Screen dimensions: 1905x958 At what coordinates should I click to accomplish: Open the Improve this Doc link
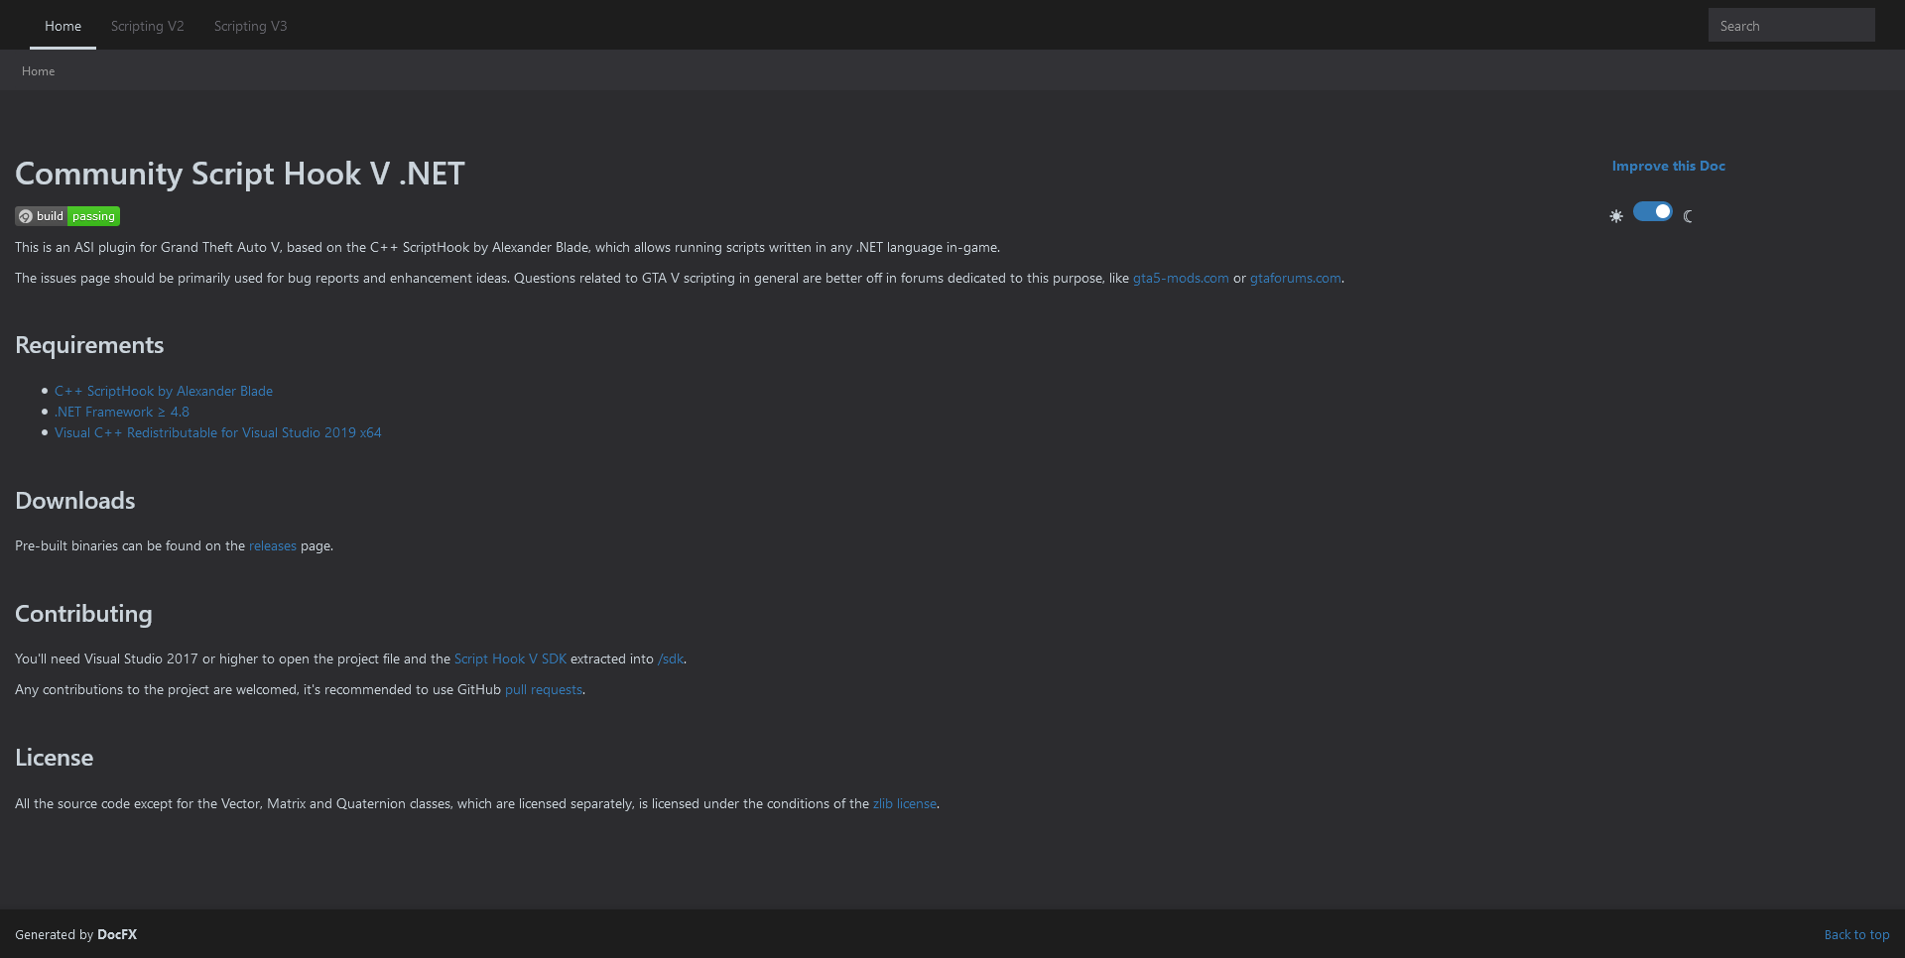point(1668,166)
